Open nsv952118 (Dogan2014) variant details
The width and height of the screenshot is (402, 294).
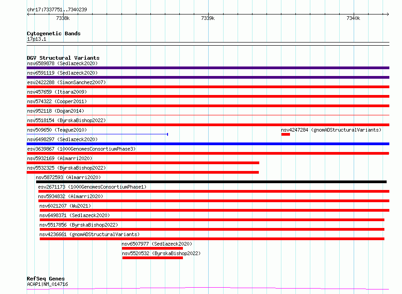[55, 111]
